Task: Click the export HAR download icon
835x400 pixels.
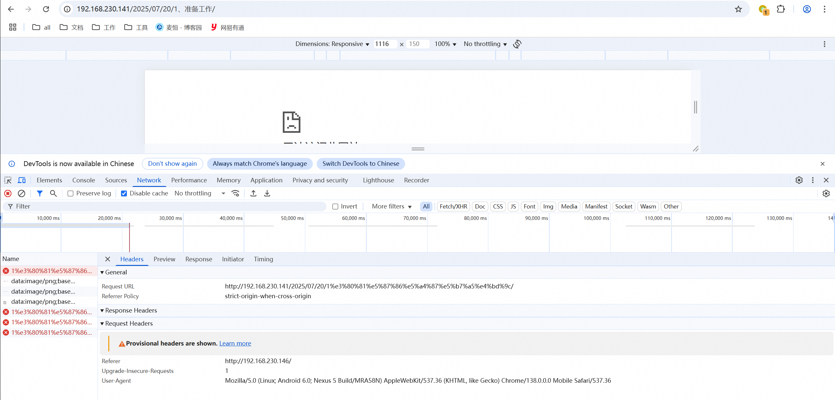Action: [x=267, y=193]
